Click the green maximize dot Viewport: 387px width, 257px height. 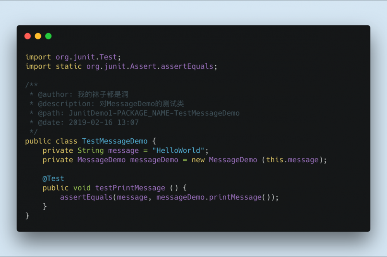coord(48,36)
